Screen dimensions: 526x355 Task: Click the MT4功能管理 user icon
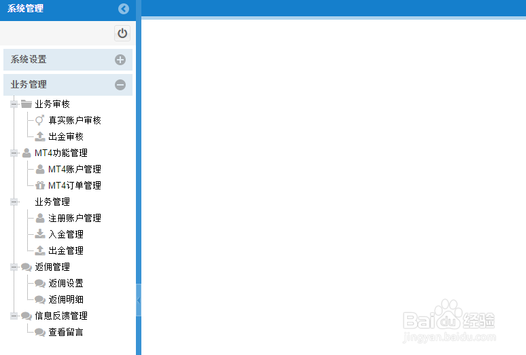27,153
